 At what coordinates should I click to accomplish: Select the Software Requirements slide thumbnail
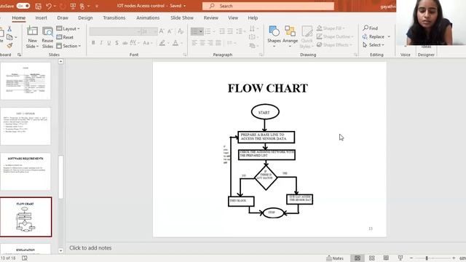click(25, 172)
